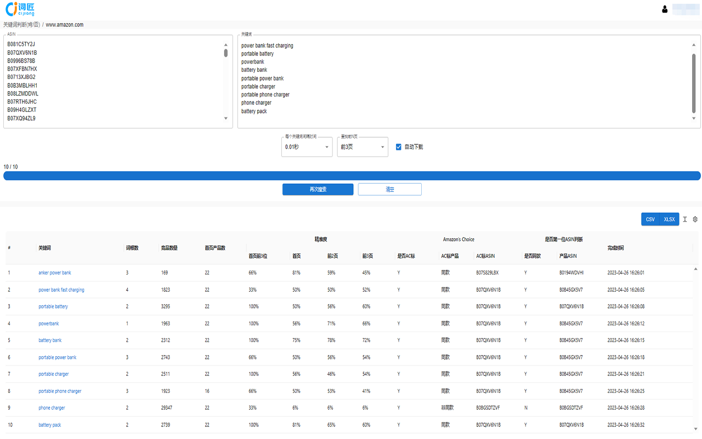Toggle the 自动下载 checkbox
The image size is (702, 439).
coord(399,147)
